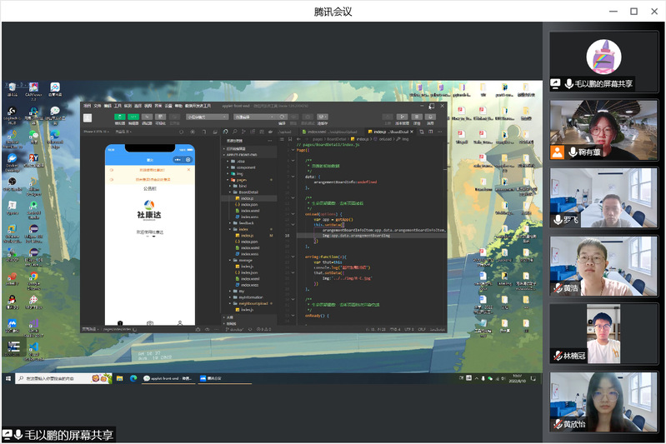This screenshot has height=444, width=666.
Task: Toggle the 调试器 debugger panel button
Action: click(148, 117)
